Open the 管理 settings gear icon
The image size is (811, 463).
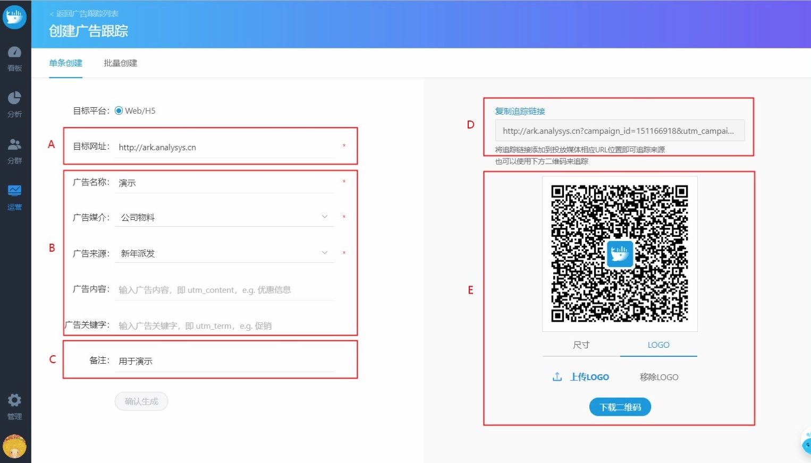click(15, 400)
